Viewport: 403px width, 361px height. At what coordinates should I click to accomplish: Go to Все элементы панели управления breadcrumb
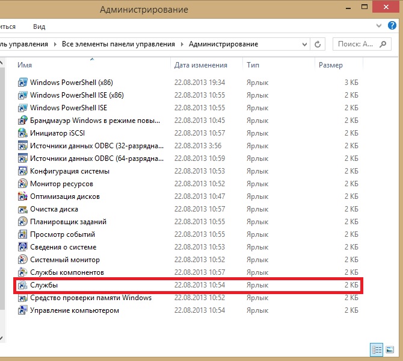pos(118,44)
